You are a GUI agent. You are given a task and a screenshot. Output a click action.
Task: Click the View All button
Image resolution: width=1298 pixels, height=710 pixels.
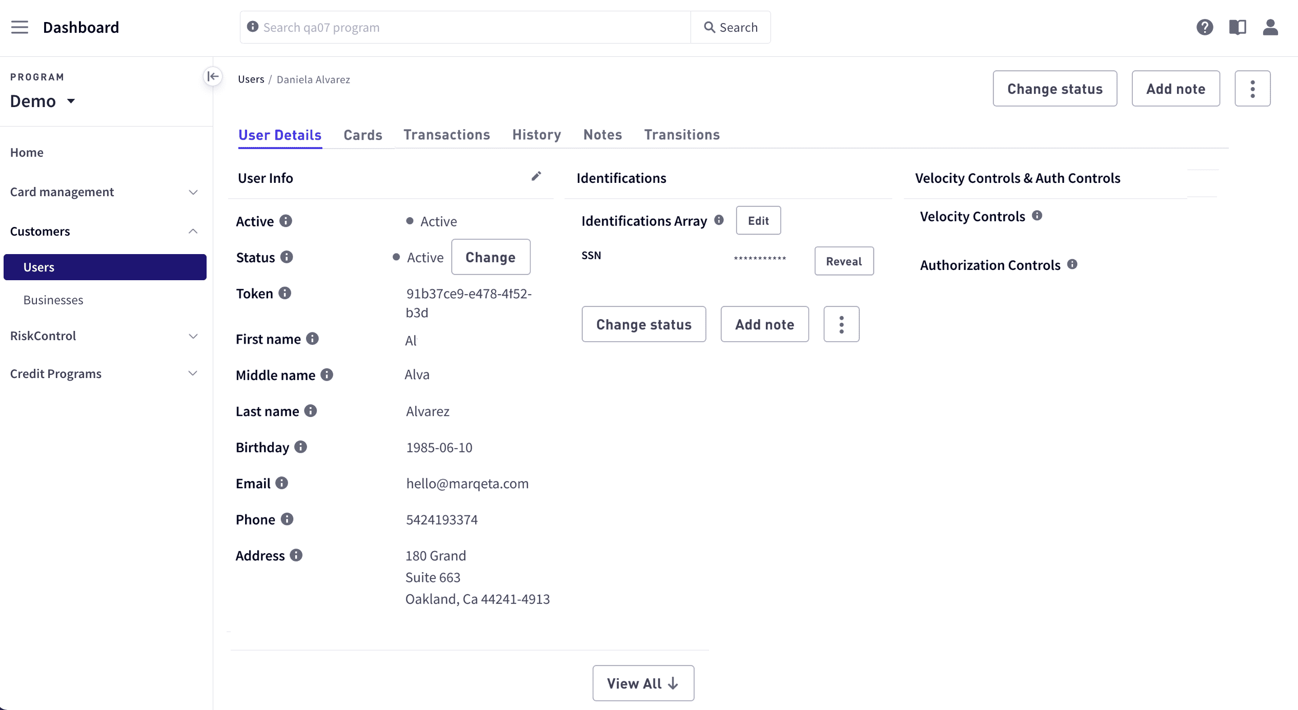click(x=643, y=683)
